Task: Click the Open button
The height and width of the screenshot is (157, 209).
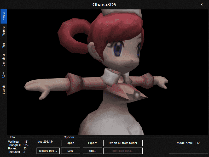Action: coord(71,143)
